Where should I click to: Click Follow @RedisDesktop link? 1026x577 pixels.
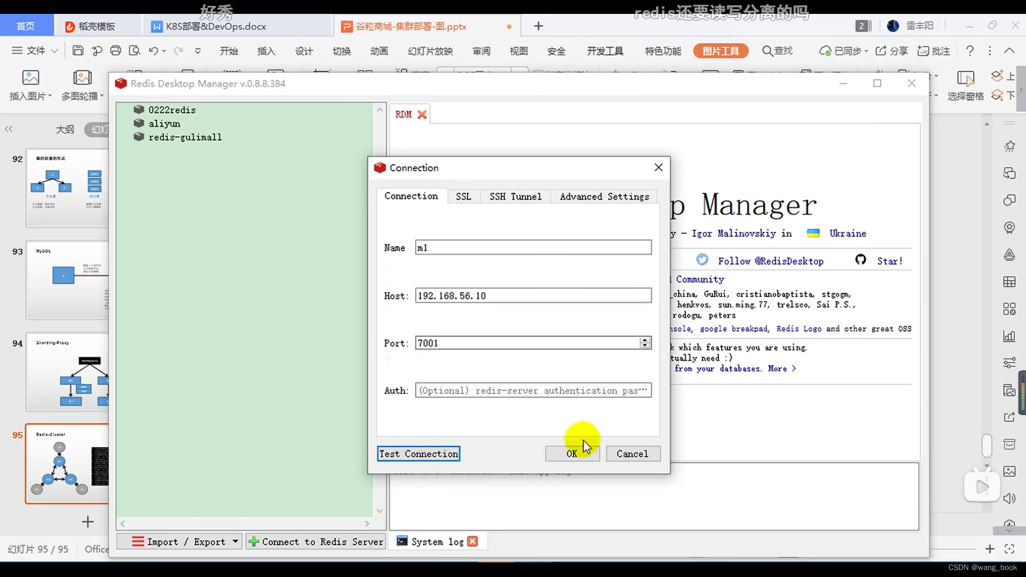[771, 261]
